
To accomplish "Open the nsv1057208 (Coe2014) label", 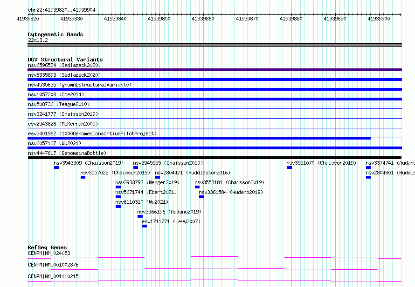I will [x=56, y=94].
